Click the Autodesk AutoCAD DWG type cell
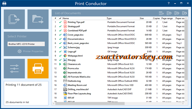The image size is (192, 109). [x=120, y=93]
